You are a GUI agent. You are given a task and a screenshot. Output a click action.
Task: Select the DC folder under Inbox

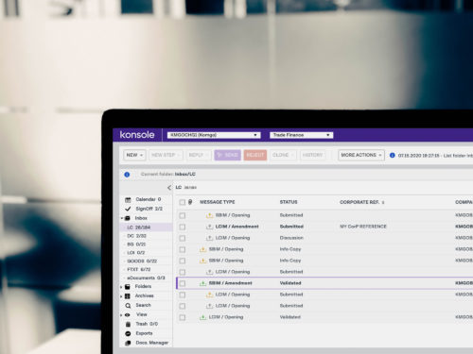[136, 236]
